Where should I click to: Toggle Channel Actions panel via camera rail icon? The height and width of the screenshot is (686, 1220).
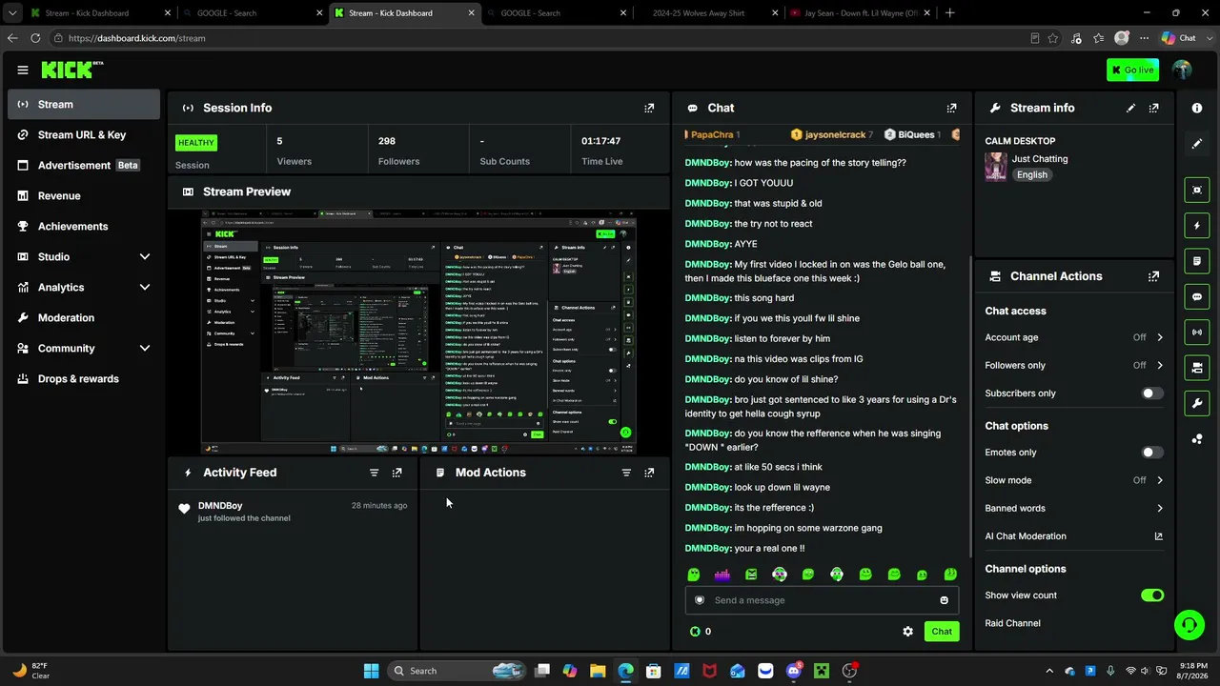[x=1197, y=368]
